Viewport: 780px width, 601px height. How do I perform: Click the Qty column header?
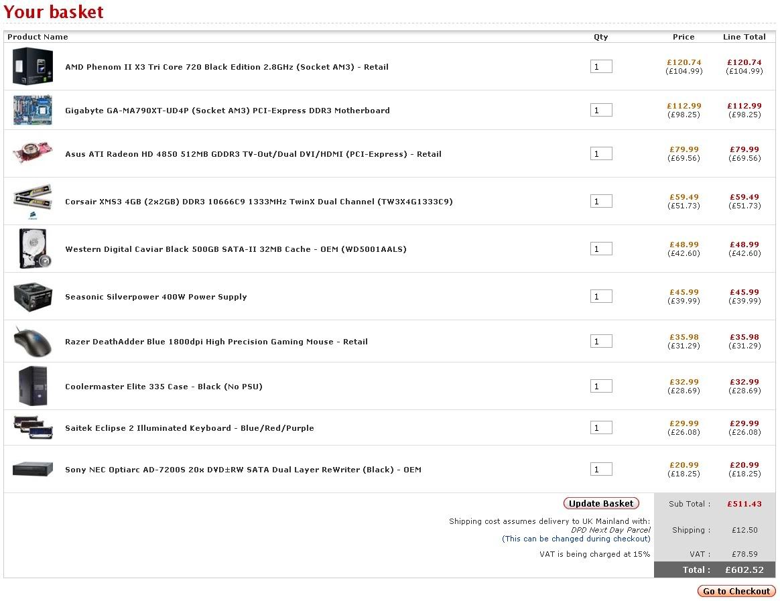[x=601, y=37]
